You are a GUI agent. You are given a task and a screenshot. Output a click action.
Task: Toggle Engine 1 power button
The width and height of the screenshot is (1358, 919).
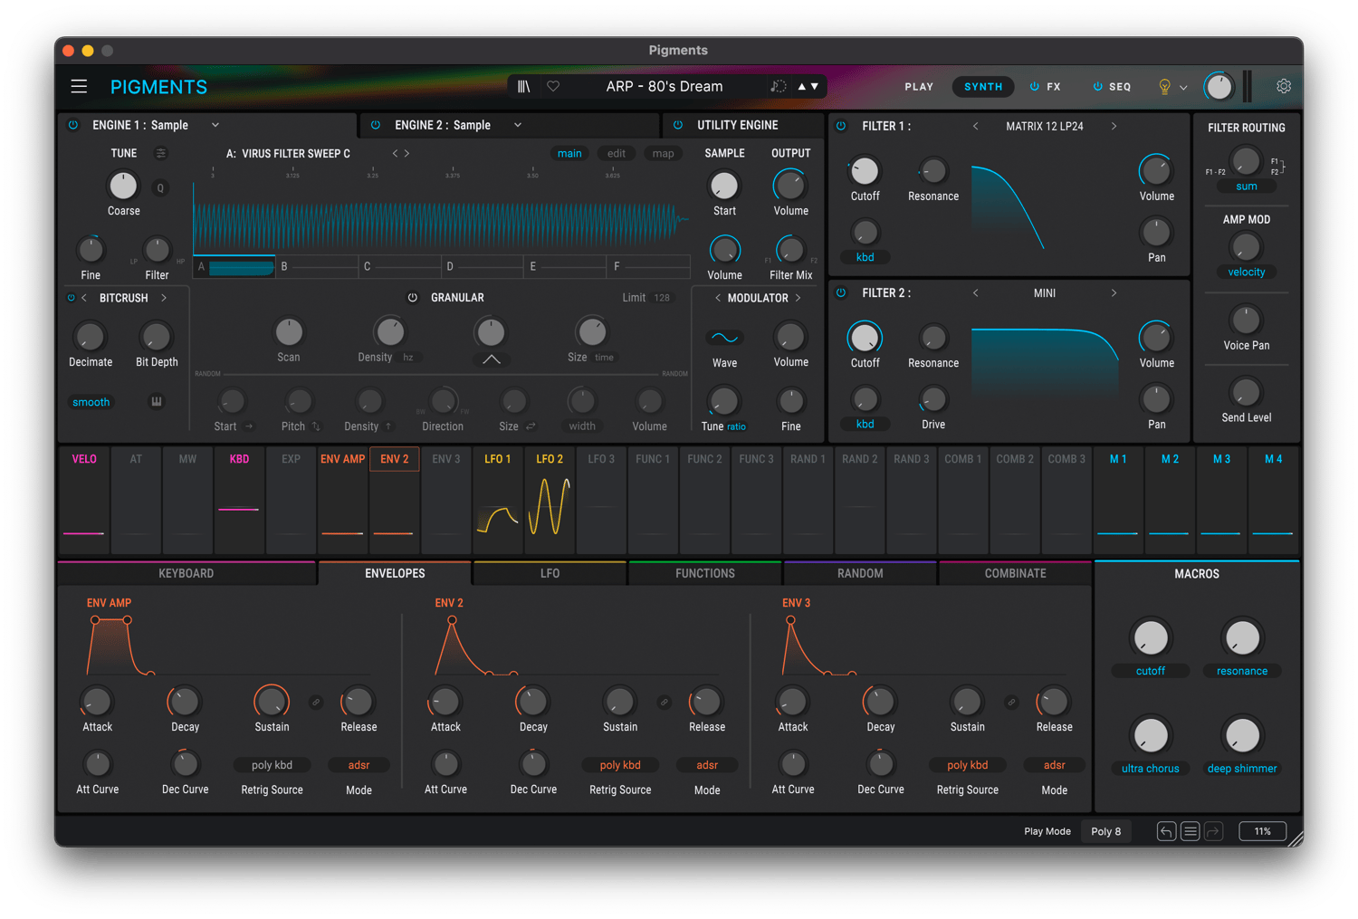[73, 125]
